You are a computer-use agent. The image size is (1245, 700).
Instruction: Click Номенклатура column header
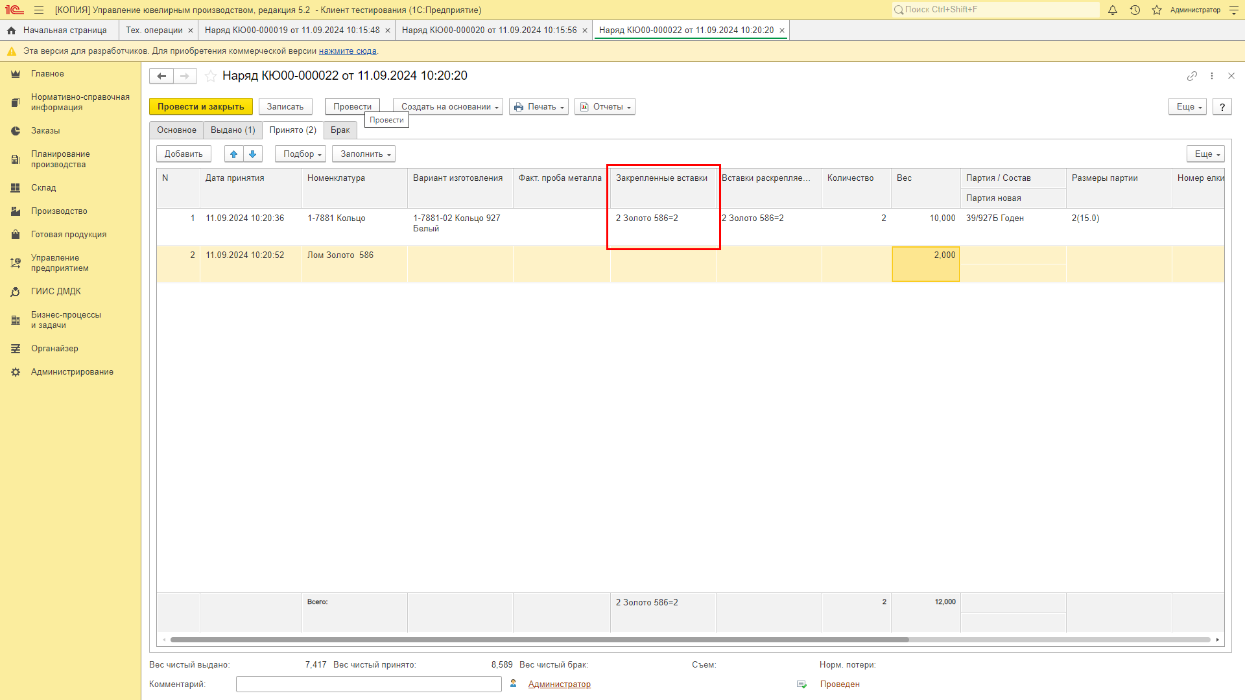[355, 188]
